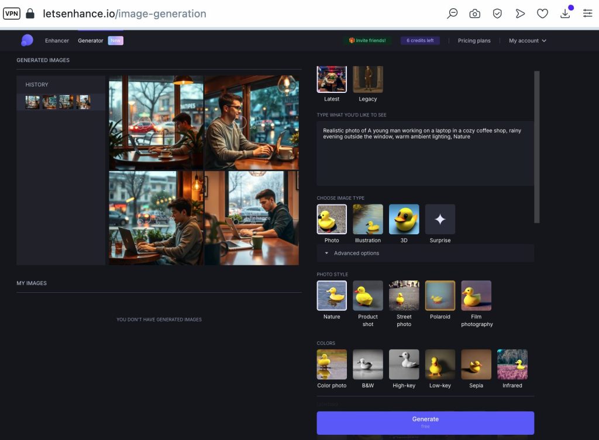Click the heart bookmark icon in browser toolbar
The width and height of the screenshot is (599, 440).
click(542, 13)
